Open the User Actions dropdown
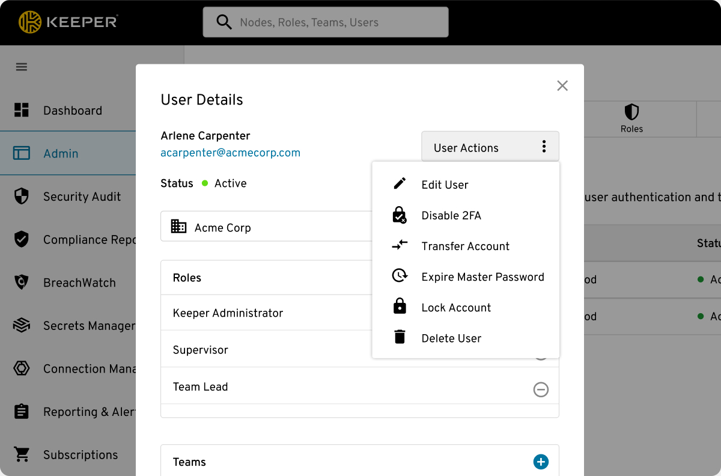This screenshot has width=721, height=476. [x=490, y=147]
